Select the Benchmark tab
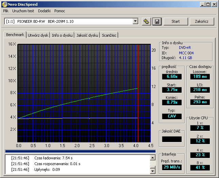This screenshot has width=219, height=178. click(x=15, y=35)
